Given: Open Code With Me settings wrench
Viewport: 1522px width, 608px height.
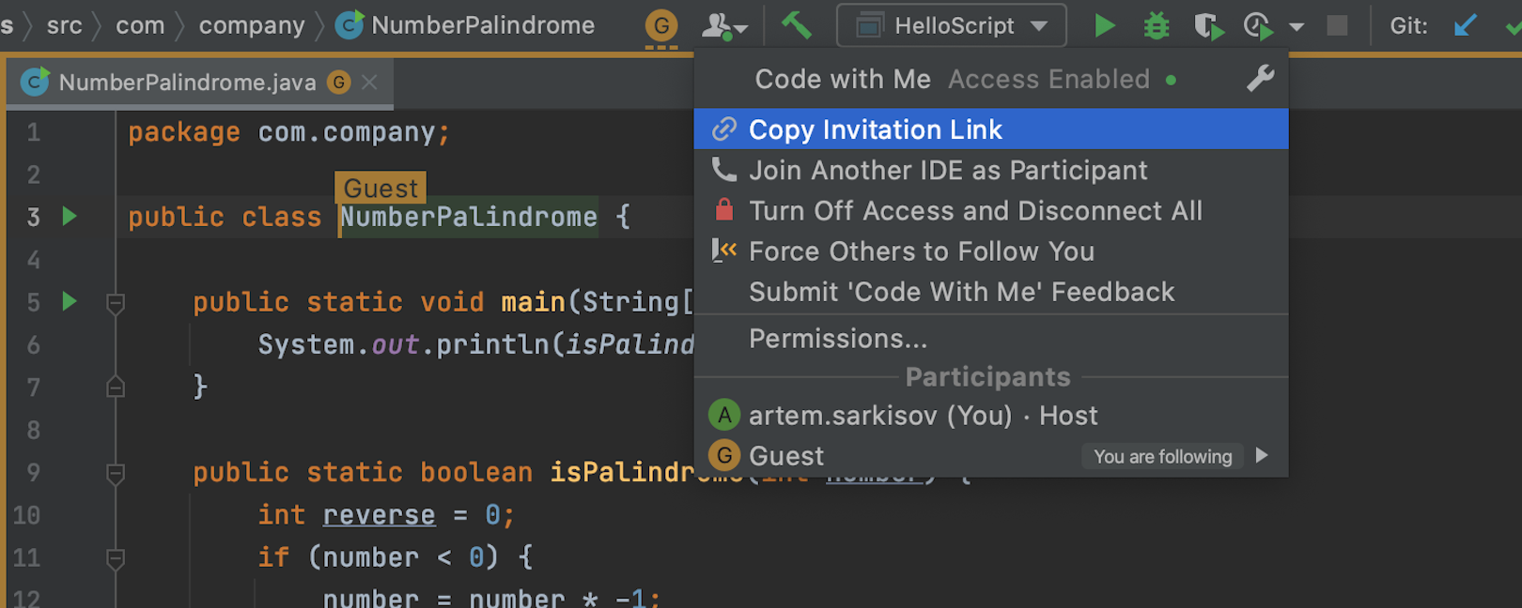Looking at the screenshot, I should [1261, 79].
